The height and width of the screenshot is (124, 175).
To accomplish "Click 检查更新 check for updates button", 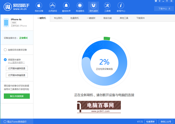I will click(150, 121).
